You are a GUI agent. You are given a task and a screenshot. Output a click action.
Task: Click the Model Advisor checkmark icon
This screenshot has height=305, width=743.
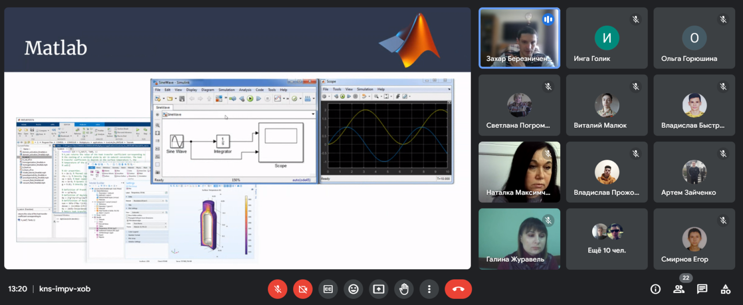tap(294, 98)
